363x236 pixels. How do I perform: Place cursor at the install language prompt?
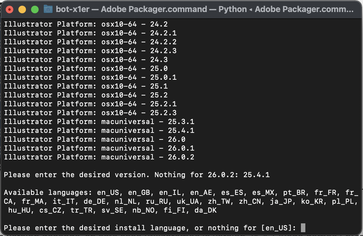click(x=127, y=228)
